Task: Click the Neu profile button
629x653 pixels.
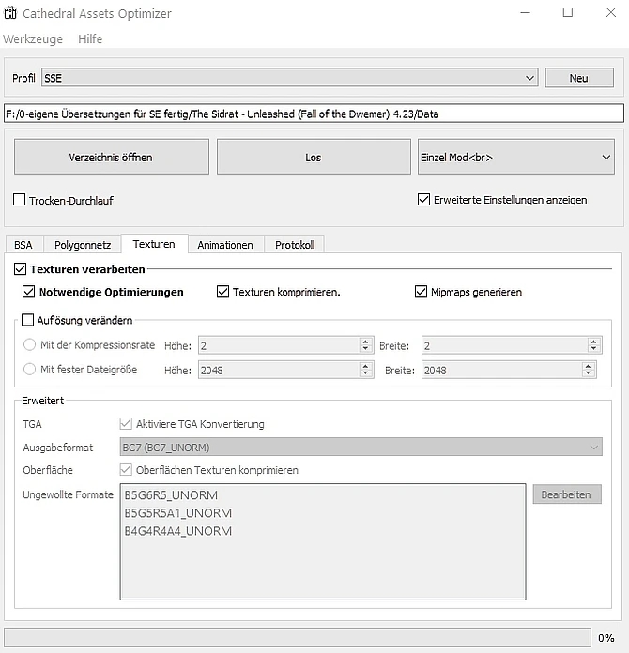Action: click(x=578, y=78)
